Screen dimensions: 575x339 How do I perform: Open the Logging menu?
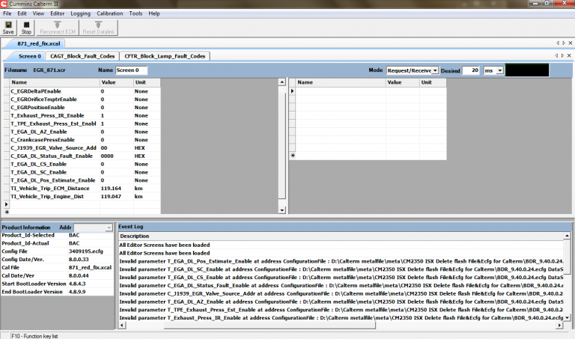pos(80,13)
